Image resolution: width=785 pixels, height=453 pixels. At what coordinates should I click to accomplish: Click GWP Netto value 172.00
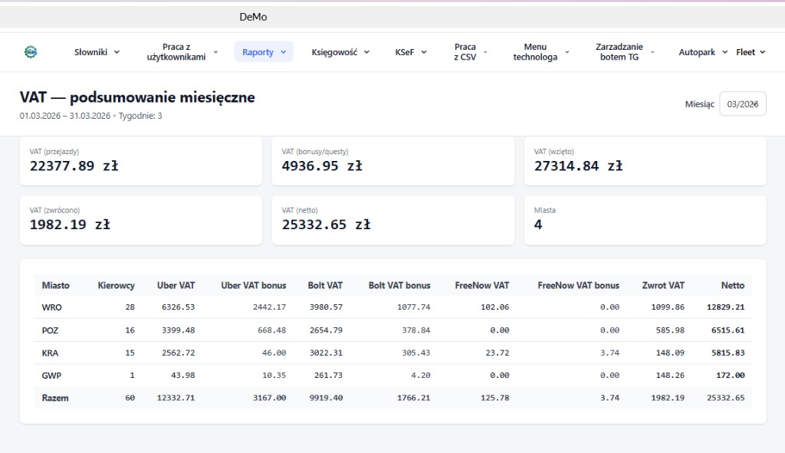coord(731,376)
